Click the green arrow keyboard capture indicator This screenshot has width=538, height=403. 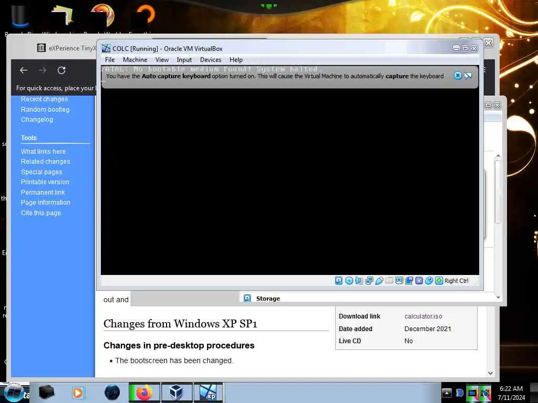pyautogui.click(x=439, y=281)
